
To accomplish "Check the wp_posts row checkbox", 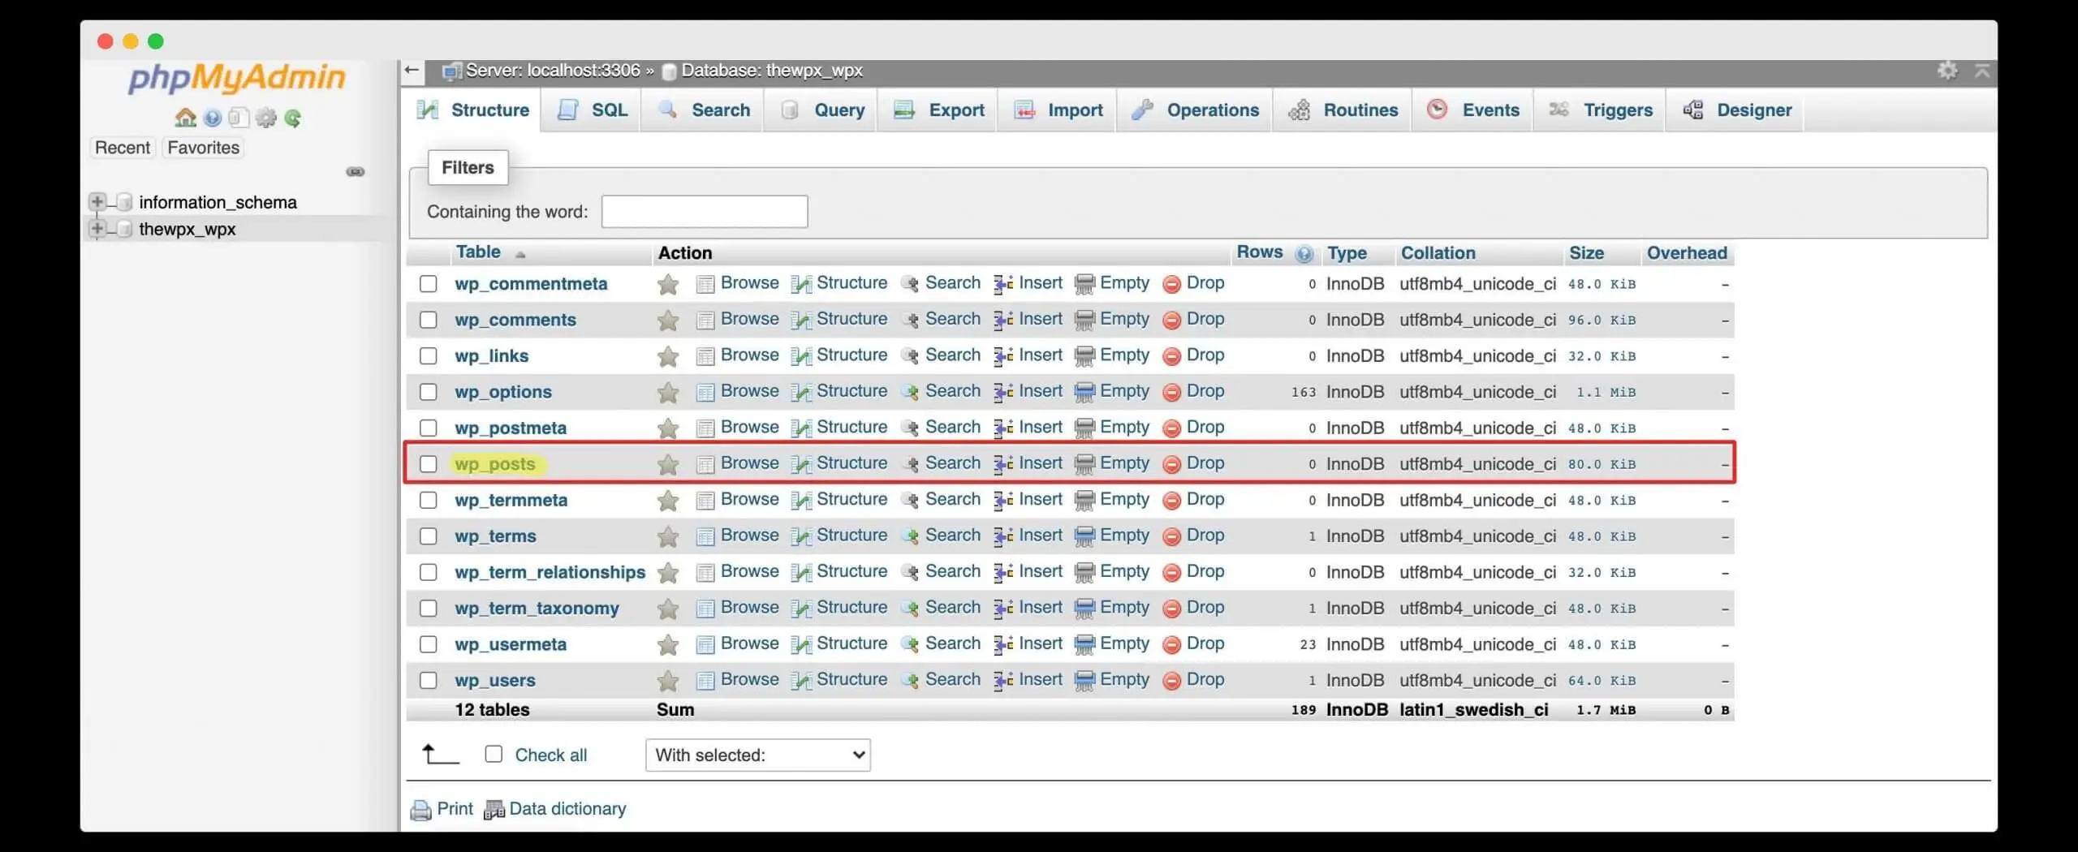I will point(428,463).
